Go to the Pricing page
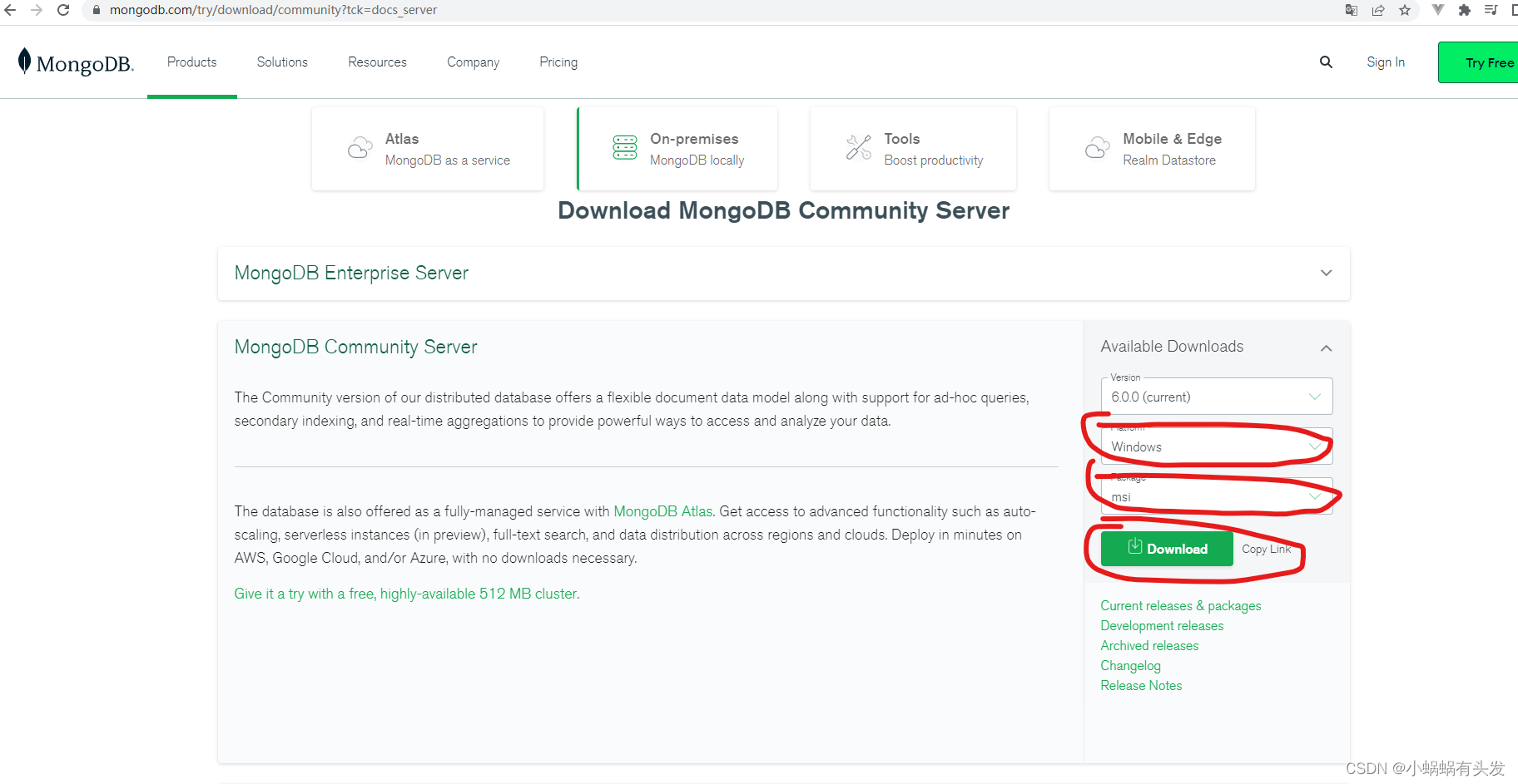 click(x=558, y=62)
